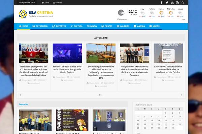Click the Isla Cristina site logo
202x134 pixels.
[x=36, y=14]
